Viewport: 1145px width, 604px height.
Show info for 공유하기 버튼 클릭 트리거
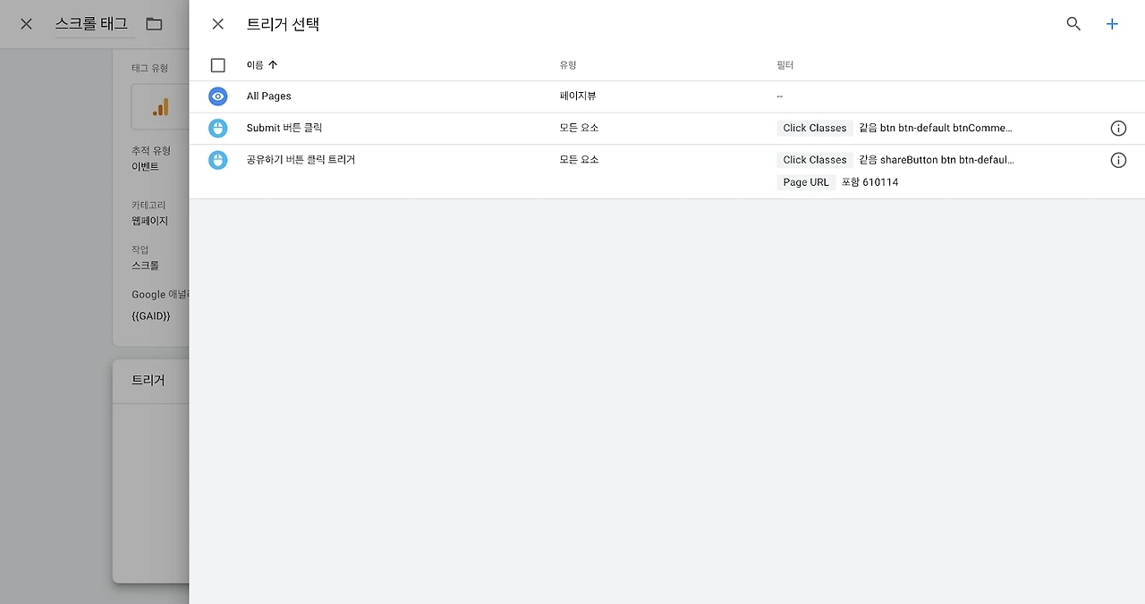click(x=1118, y=160)
